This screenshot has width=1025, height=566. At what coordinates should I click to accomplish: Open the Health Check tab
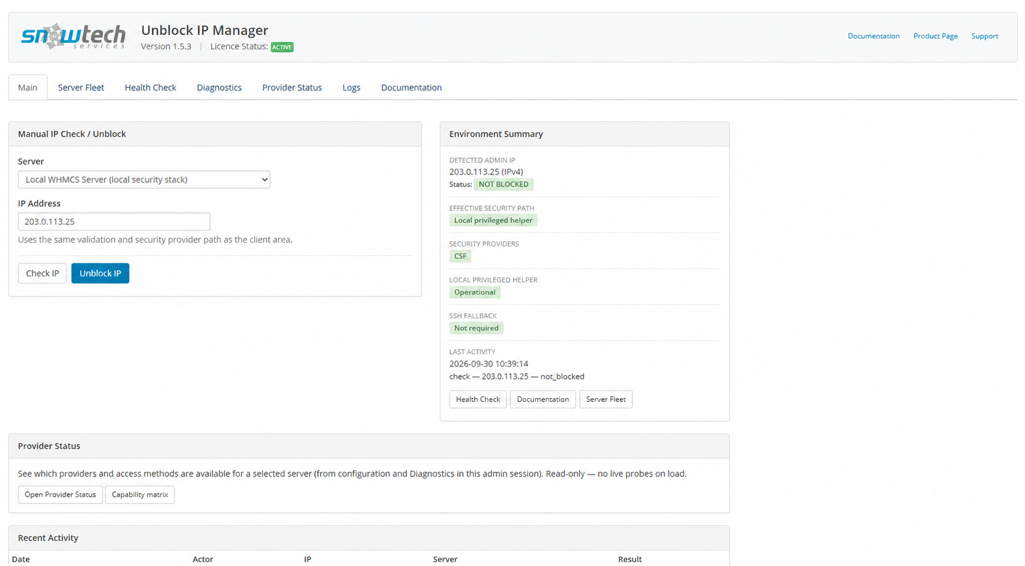[151, 87]
